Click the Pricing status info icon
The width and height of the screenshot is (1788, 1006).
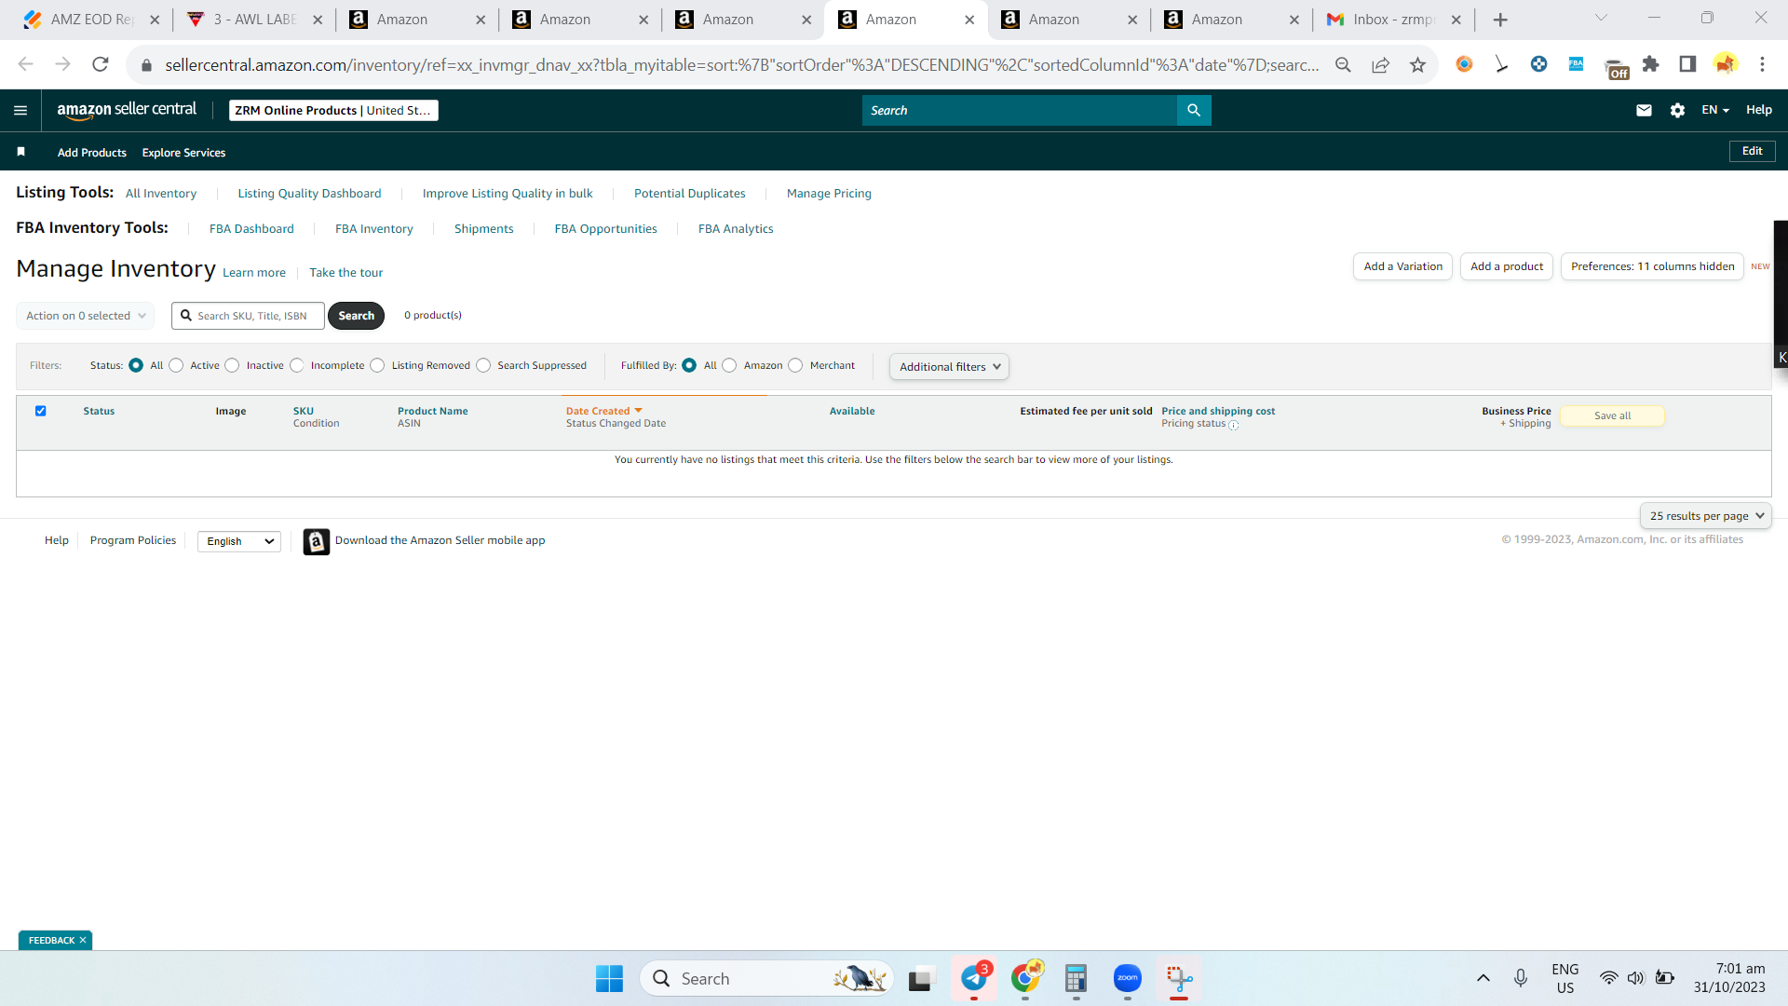click(1234, 425)
